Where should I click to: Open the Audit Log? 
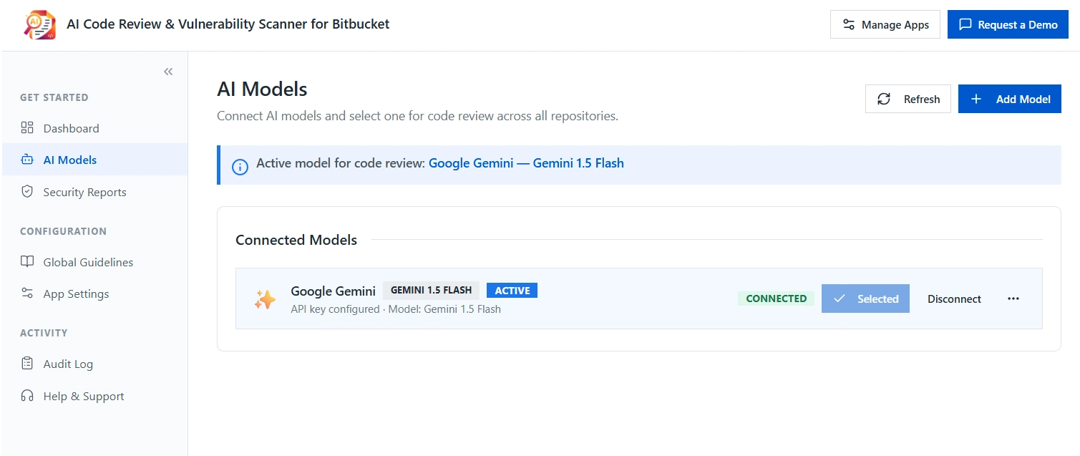point(94,364)
